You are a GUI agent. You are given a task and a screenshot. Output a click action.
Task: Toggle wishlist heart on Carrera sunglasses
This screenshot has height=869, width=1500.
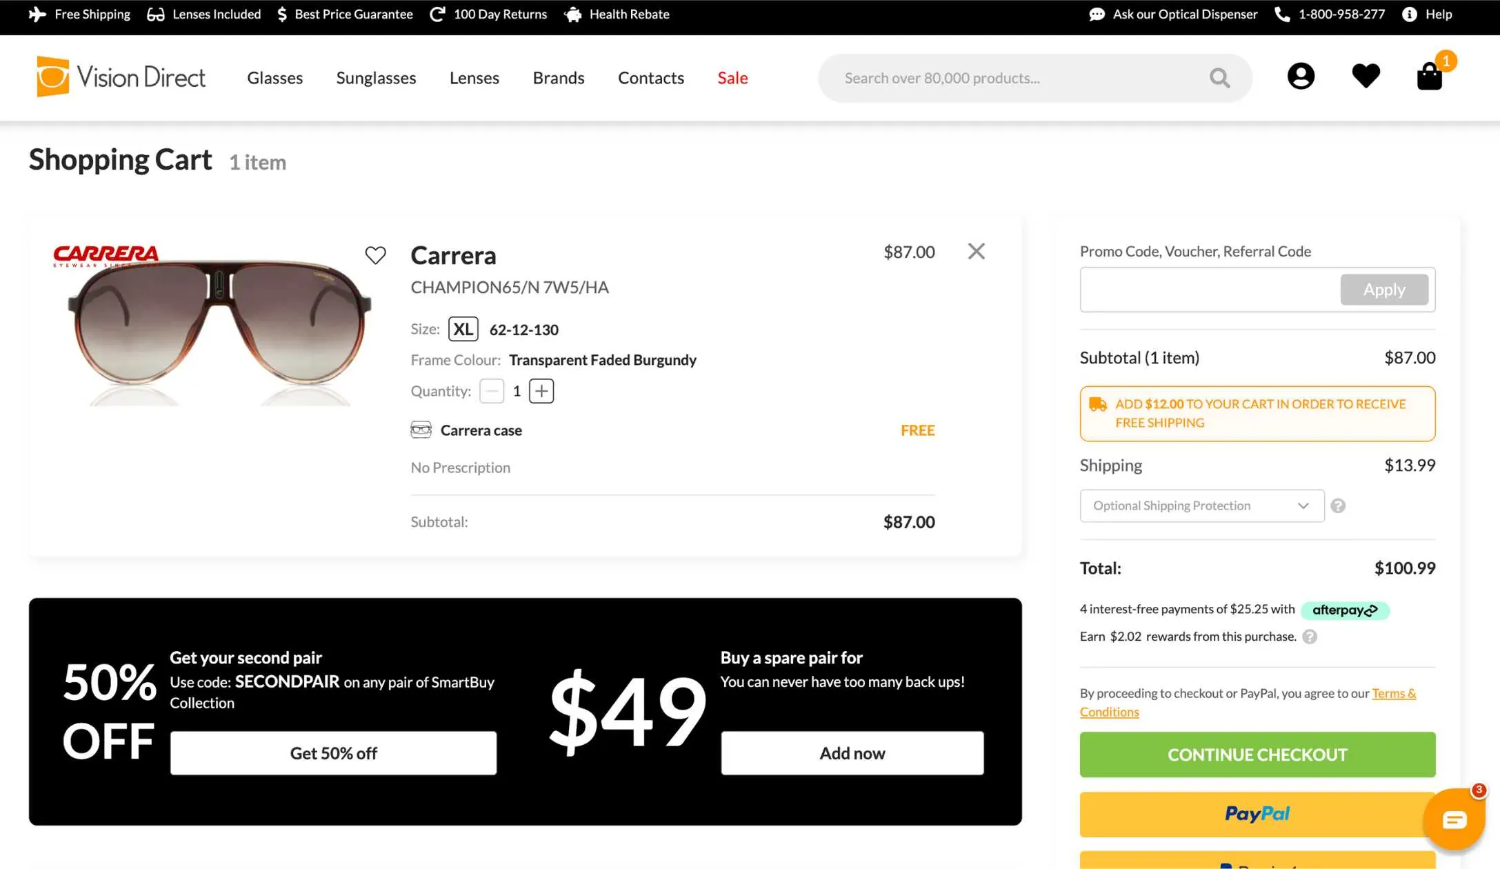pos(375,255)
